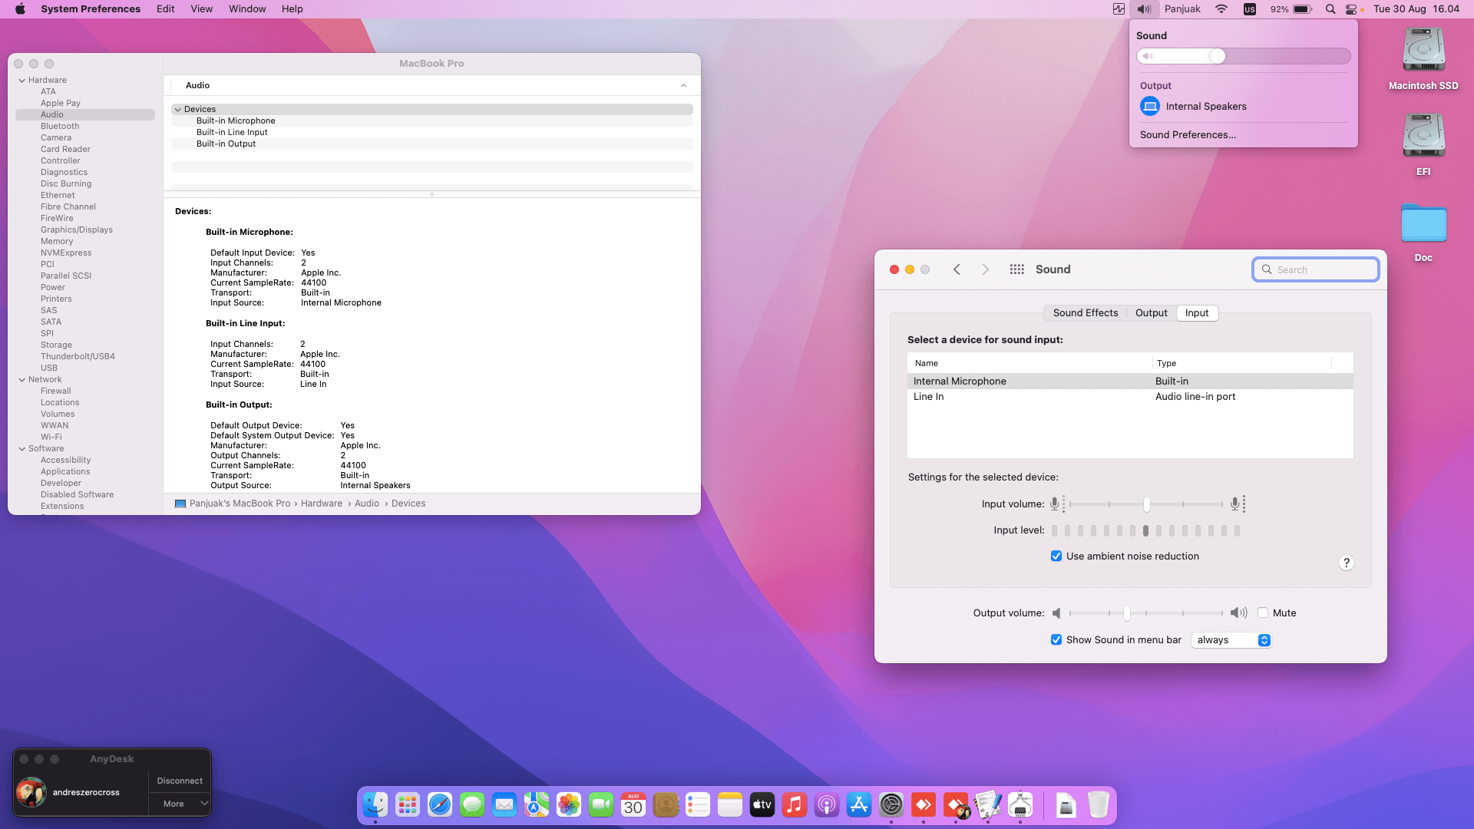Launch Safari from the Dock
This screenshot has width=1474, height=829.
pyautogui.click(x=440, y=804)
